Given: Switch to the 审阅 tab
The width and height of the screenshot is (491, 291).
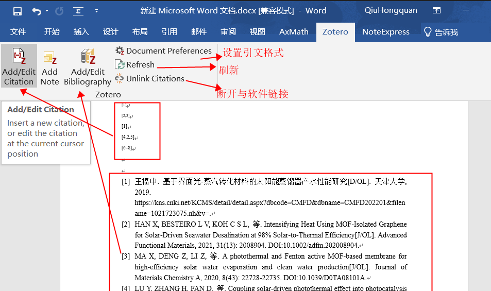Looking at the screenshot, I should pyautogui.click(x=228, y=32).
